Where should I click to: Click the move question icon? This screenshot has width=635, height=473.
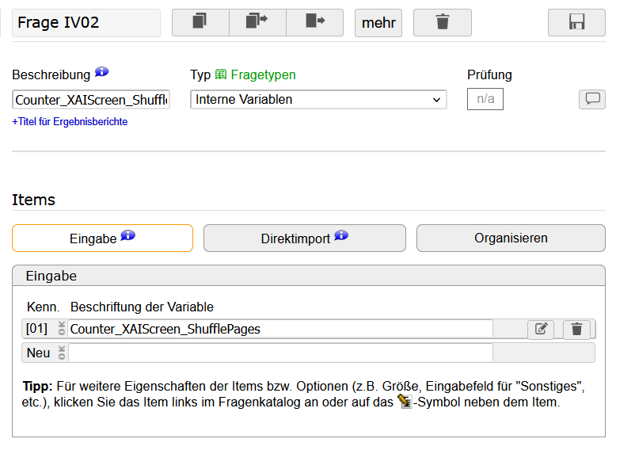click(x=314, y=23)
